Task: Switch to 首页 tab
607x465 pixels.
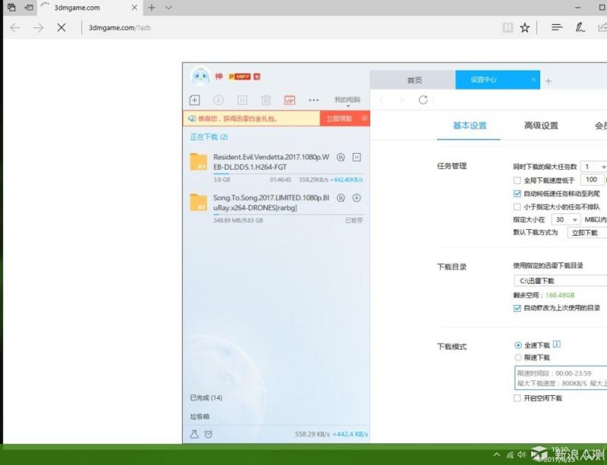Action: click(x=413, y=80)
